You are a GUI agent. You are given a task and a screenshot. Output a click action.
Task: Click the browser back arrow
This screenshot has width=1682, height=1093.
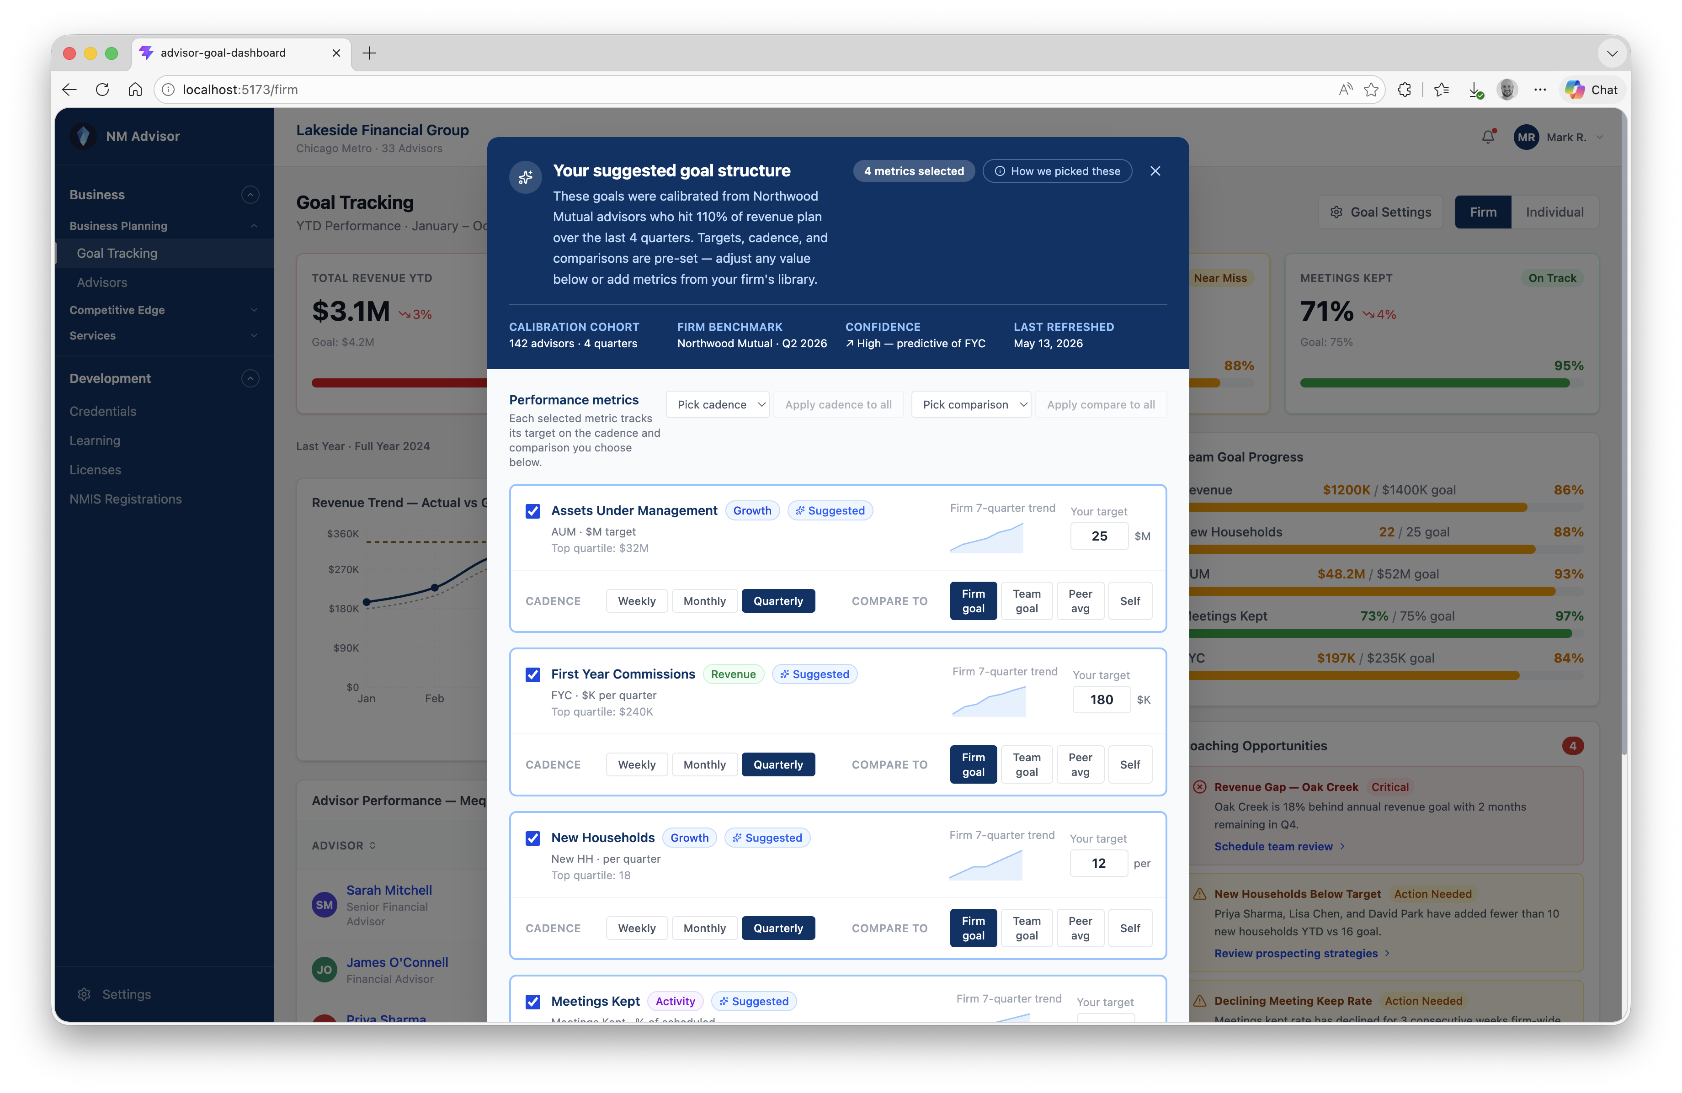[69, 90]
